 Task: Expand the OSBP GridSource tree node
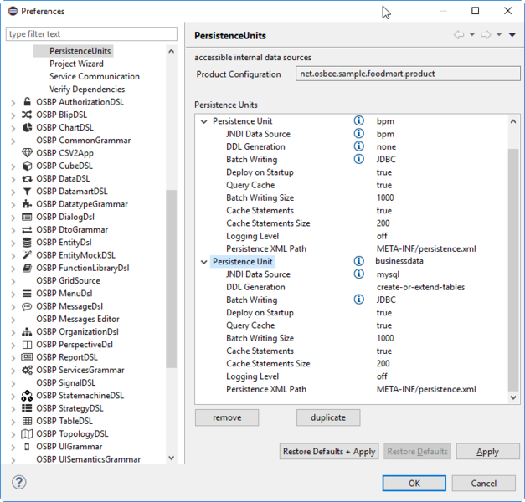(x=13, y=281)
